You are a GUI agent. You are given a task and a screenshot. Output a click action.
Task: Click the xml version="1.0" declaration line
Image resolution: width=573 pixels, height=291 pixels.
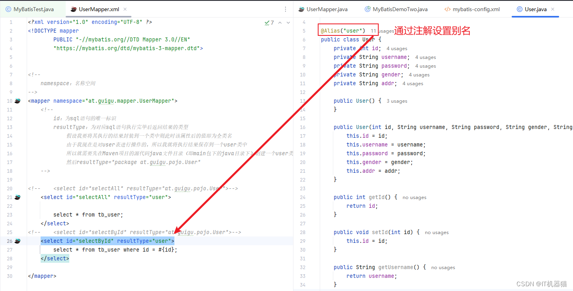point(90,22)
